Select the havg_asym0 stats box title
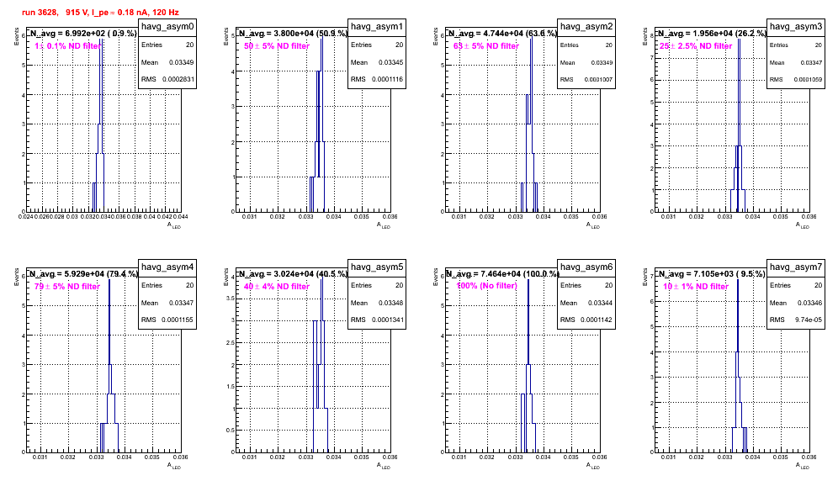This screenshot has width=838, height=481. click(x=167, y=26)
